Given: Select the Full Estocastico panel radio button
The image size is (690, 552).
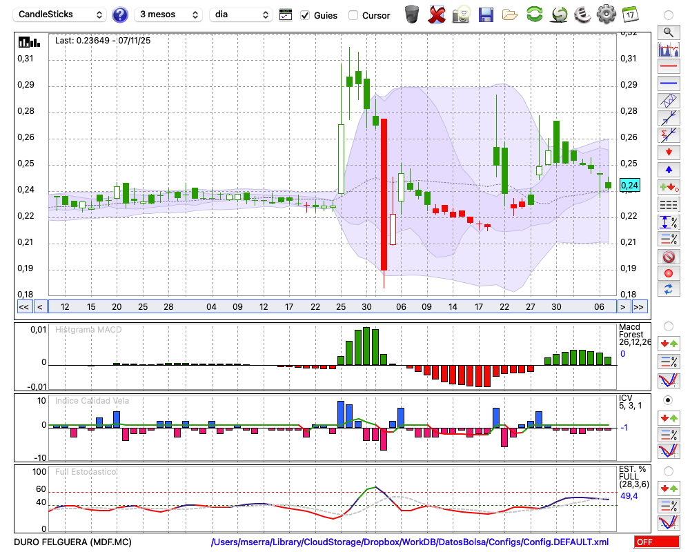Looking at the screenshot, I should coord(668,471).
